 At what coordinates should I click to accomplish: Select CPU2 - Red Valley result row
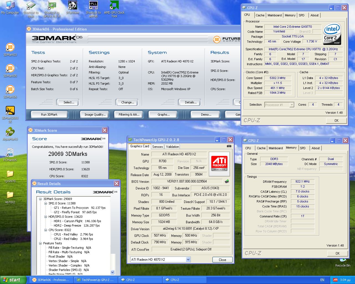pos(73,239)
